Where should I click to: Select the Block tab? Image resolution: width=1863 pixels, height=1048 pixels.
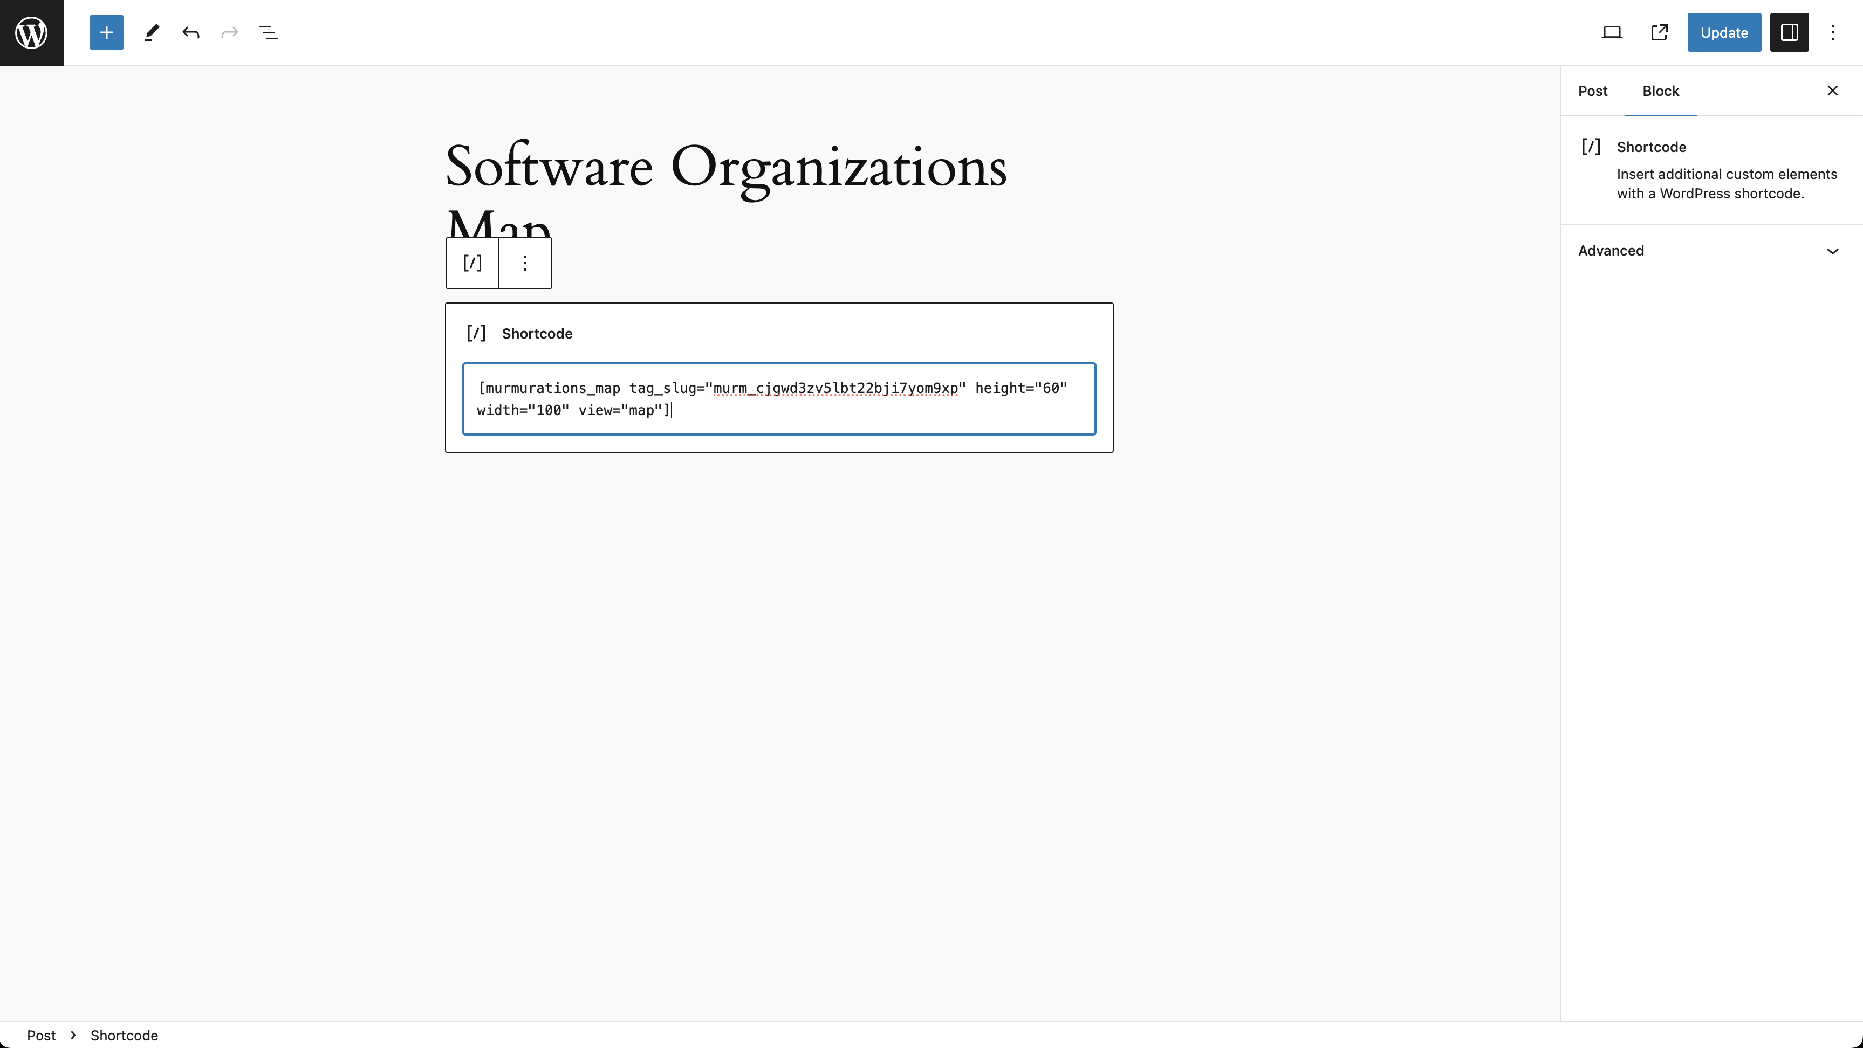1661,91
